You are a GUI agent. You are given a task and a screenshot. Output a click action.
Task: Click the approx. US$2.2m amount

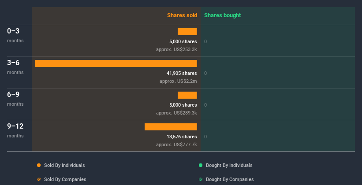[178, 81]
